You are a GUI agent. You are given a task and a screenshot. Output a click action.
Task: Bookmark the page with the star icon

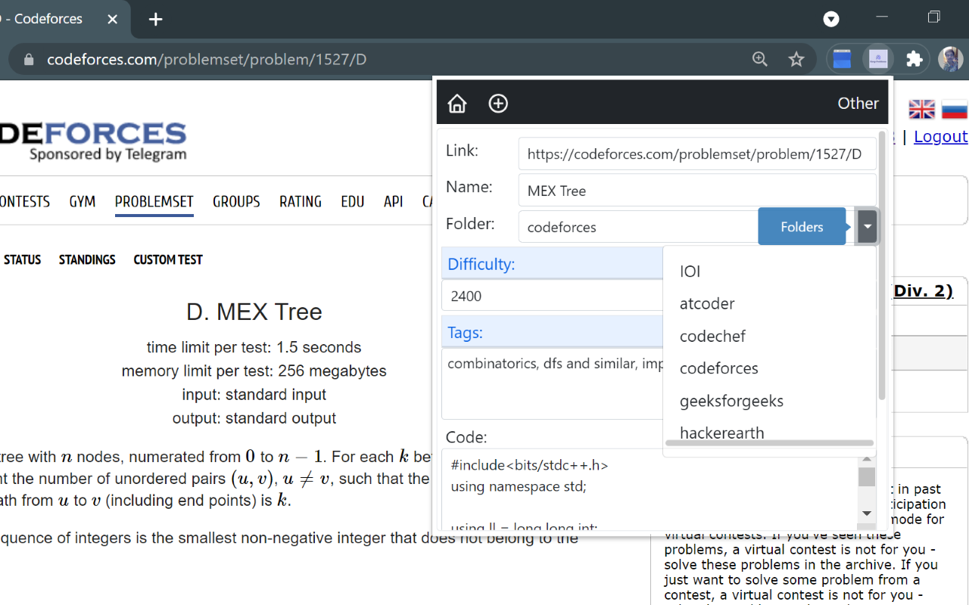point(796,59)
